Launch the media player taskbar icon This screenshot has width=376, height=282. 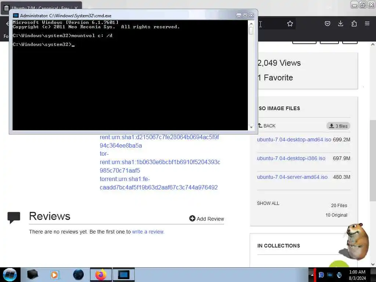(x=54, y=275)
